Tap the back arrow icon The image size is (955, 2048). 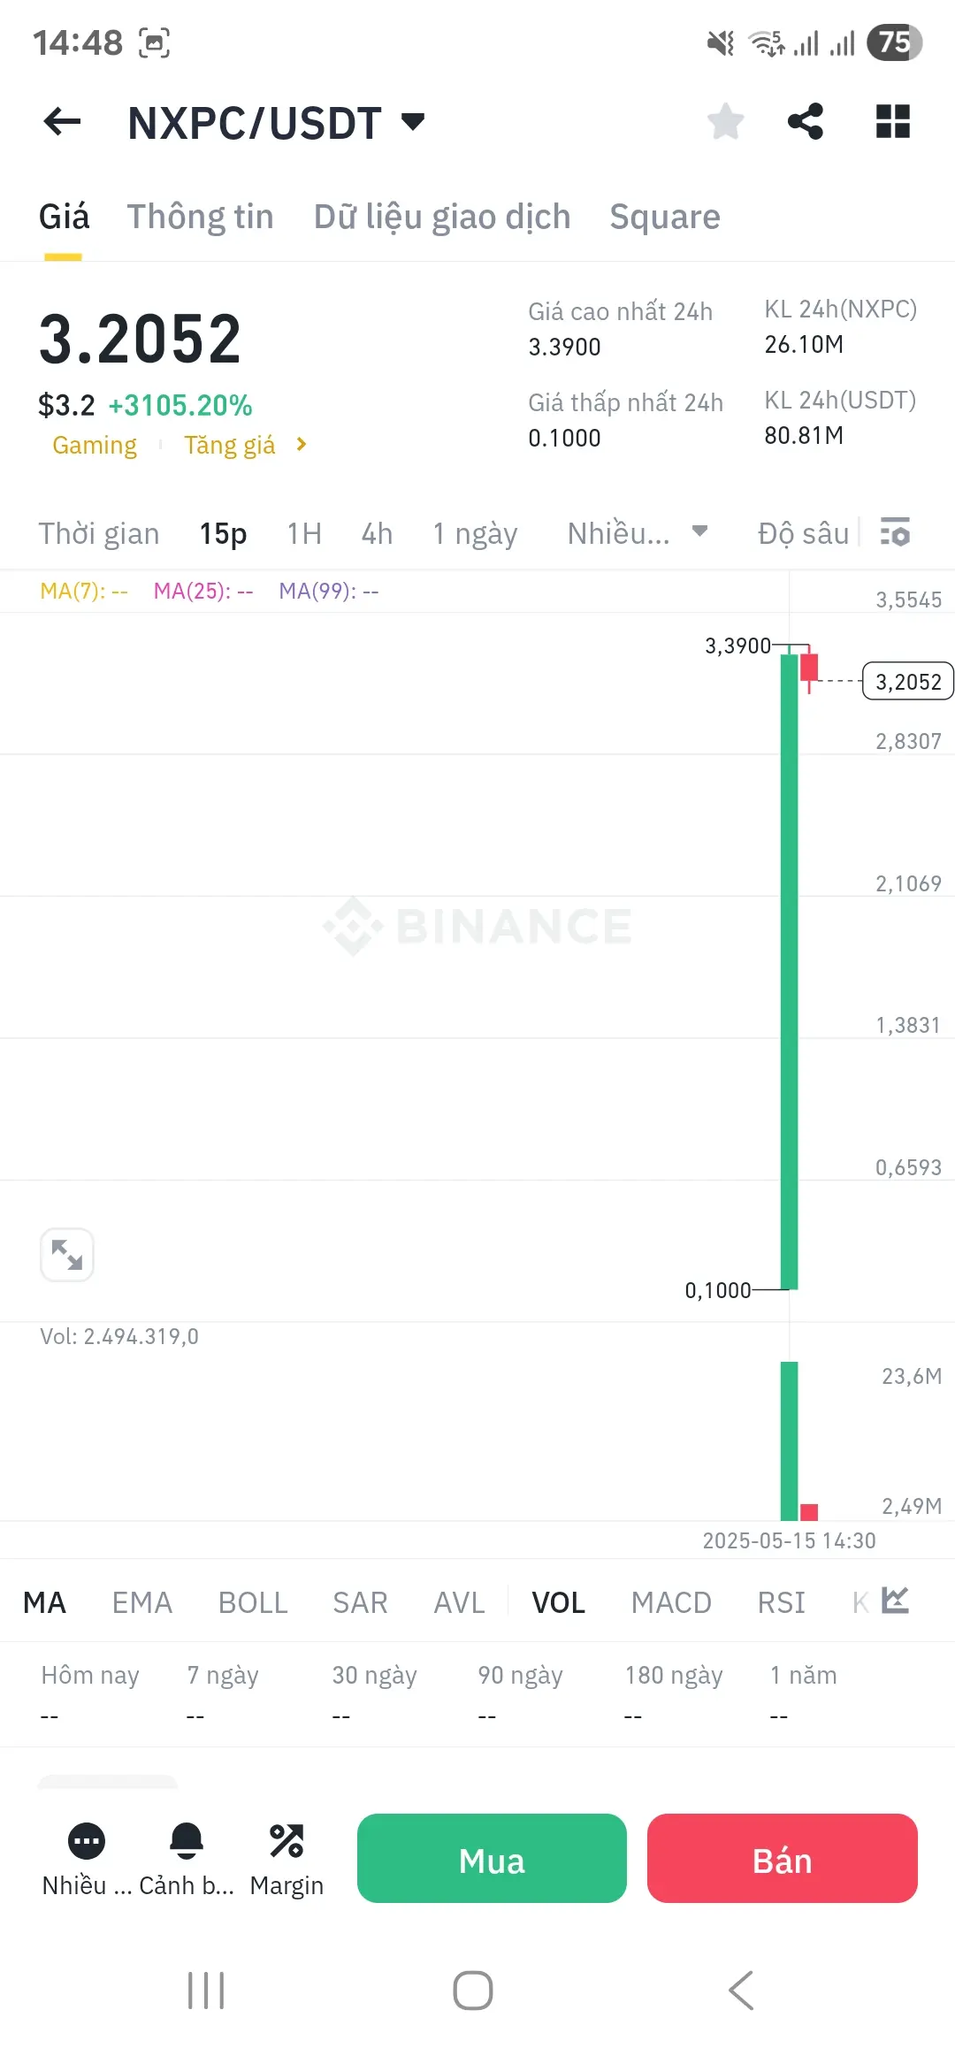pos(62,122)
